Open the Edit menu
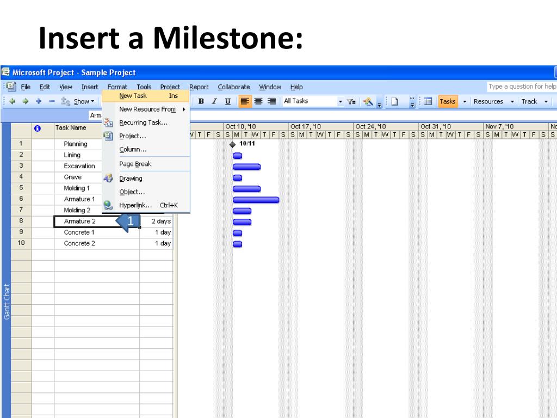Image resolution: width=557 pixels, height=418 pixels. (x=45, y=87)
